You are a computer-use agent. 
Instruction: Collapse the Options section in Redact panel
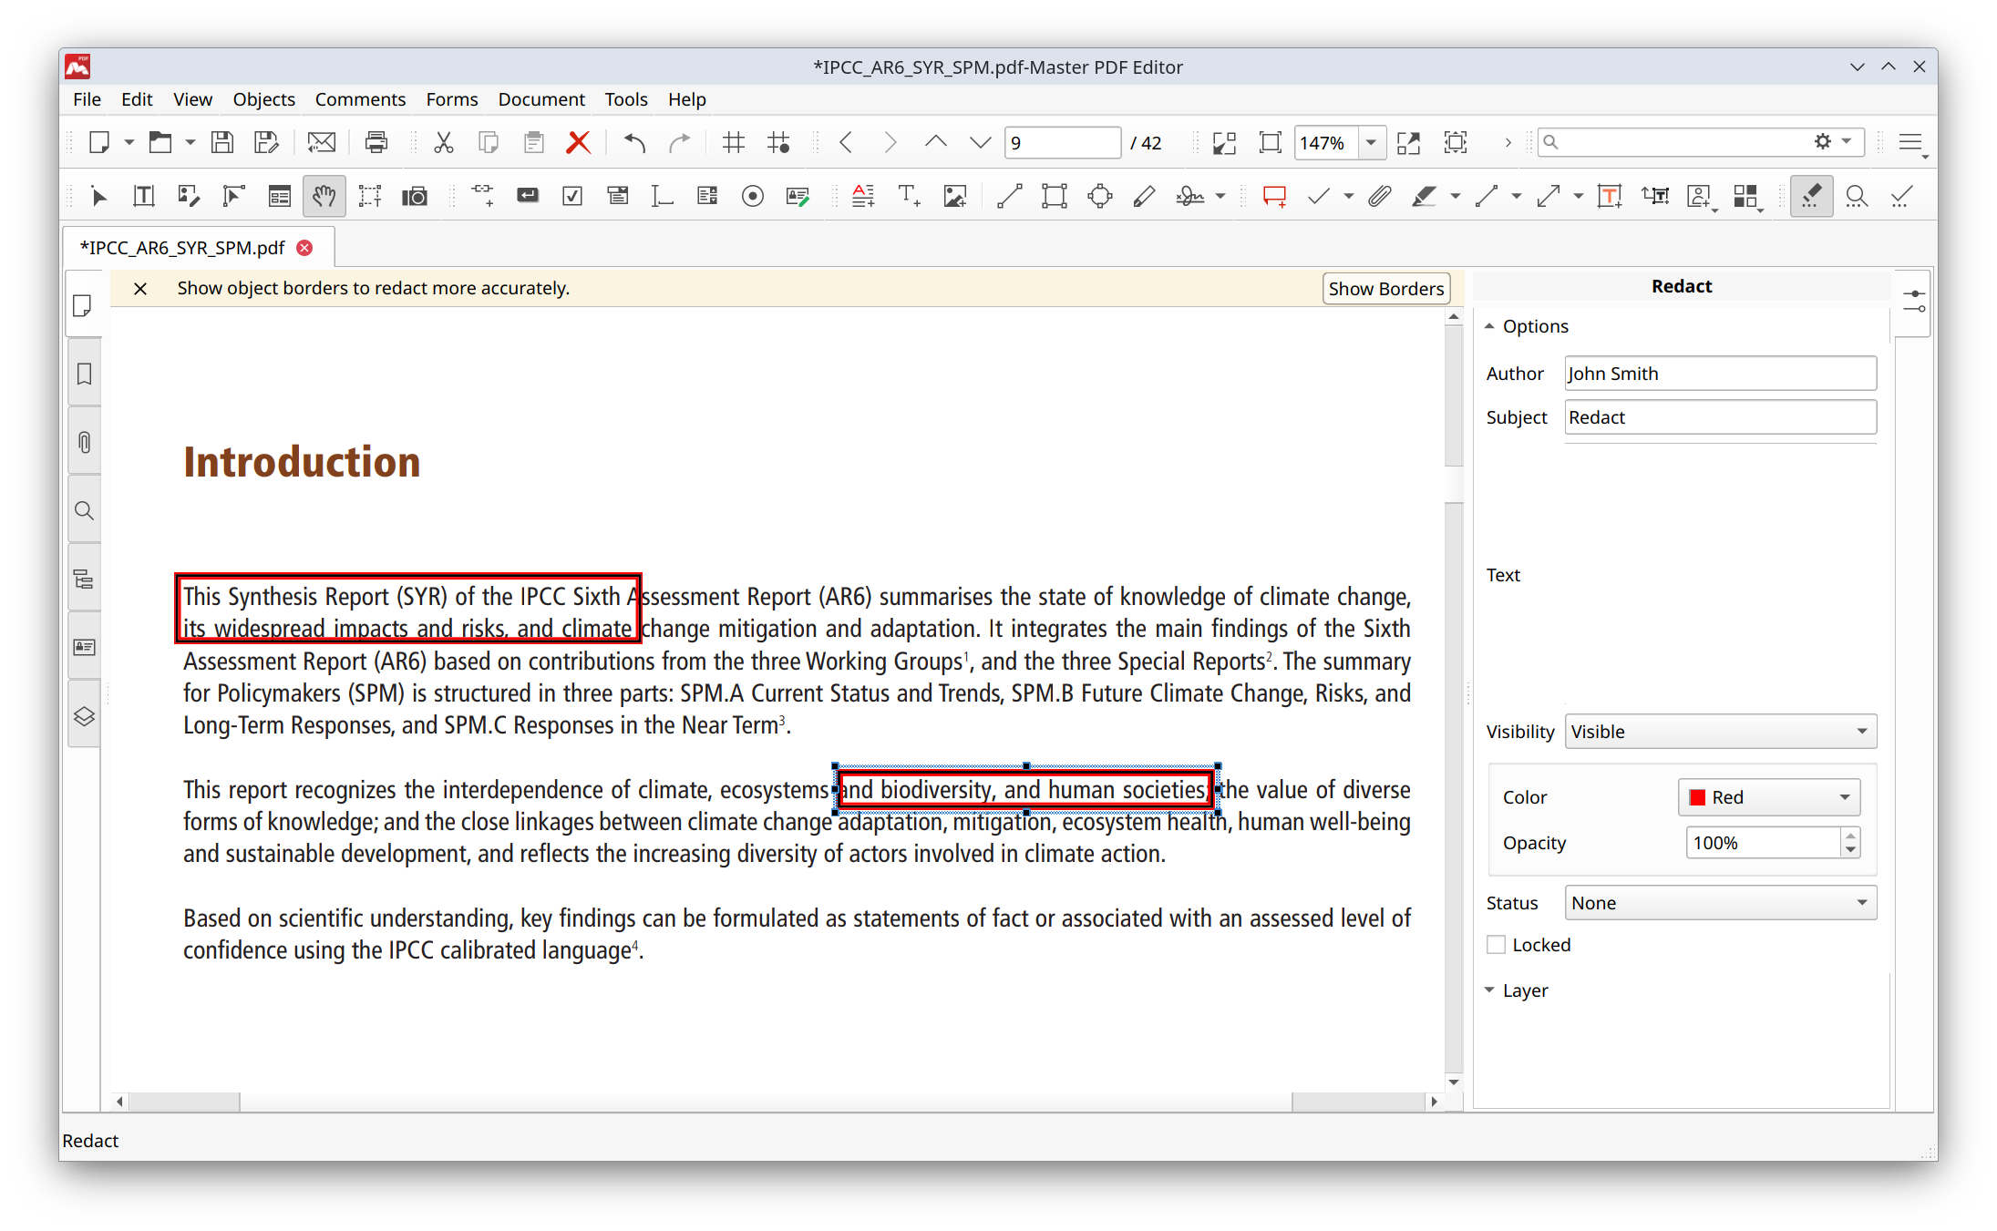click(x=1491, y=325)
